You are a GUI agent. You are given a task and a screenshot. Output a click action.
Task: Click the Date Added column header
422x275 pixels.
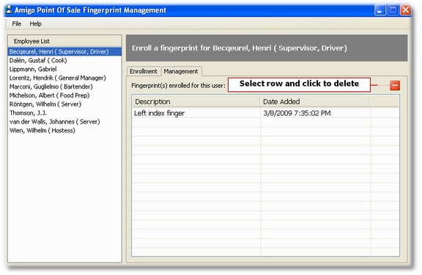315,102
